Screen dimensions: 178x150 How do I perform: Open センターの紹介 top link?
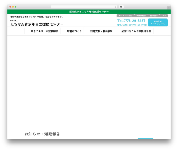click(125, 16)
